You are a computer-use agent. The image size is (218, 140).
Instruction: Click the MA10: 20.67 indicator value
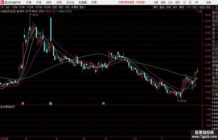[38, 11]
